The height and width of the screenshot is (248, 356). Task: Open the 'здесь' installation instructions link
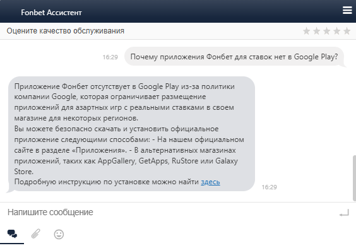(210, 182)
